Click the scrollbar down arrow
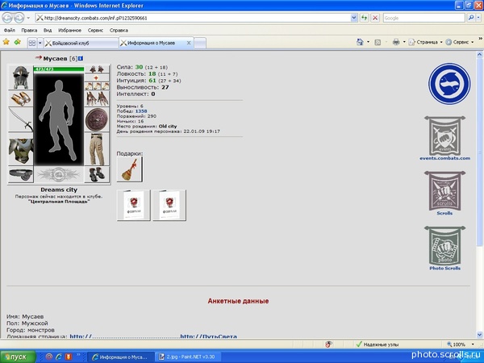The width and height of the screenshot is (484, 363). coord(479,335)
